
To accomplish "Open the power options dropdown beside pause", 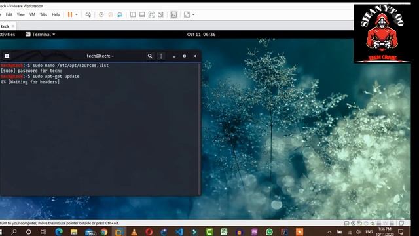I will pyautogui.click(x=77, y=14).
